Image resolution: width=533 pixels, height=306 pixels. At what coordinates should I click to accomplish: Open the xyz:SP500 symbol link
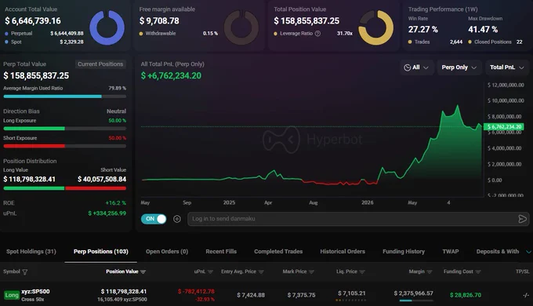tap(35, 292)
